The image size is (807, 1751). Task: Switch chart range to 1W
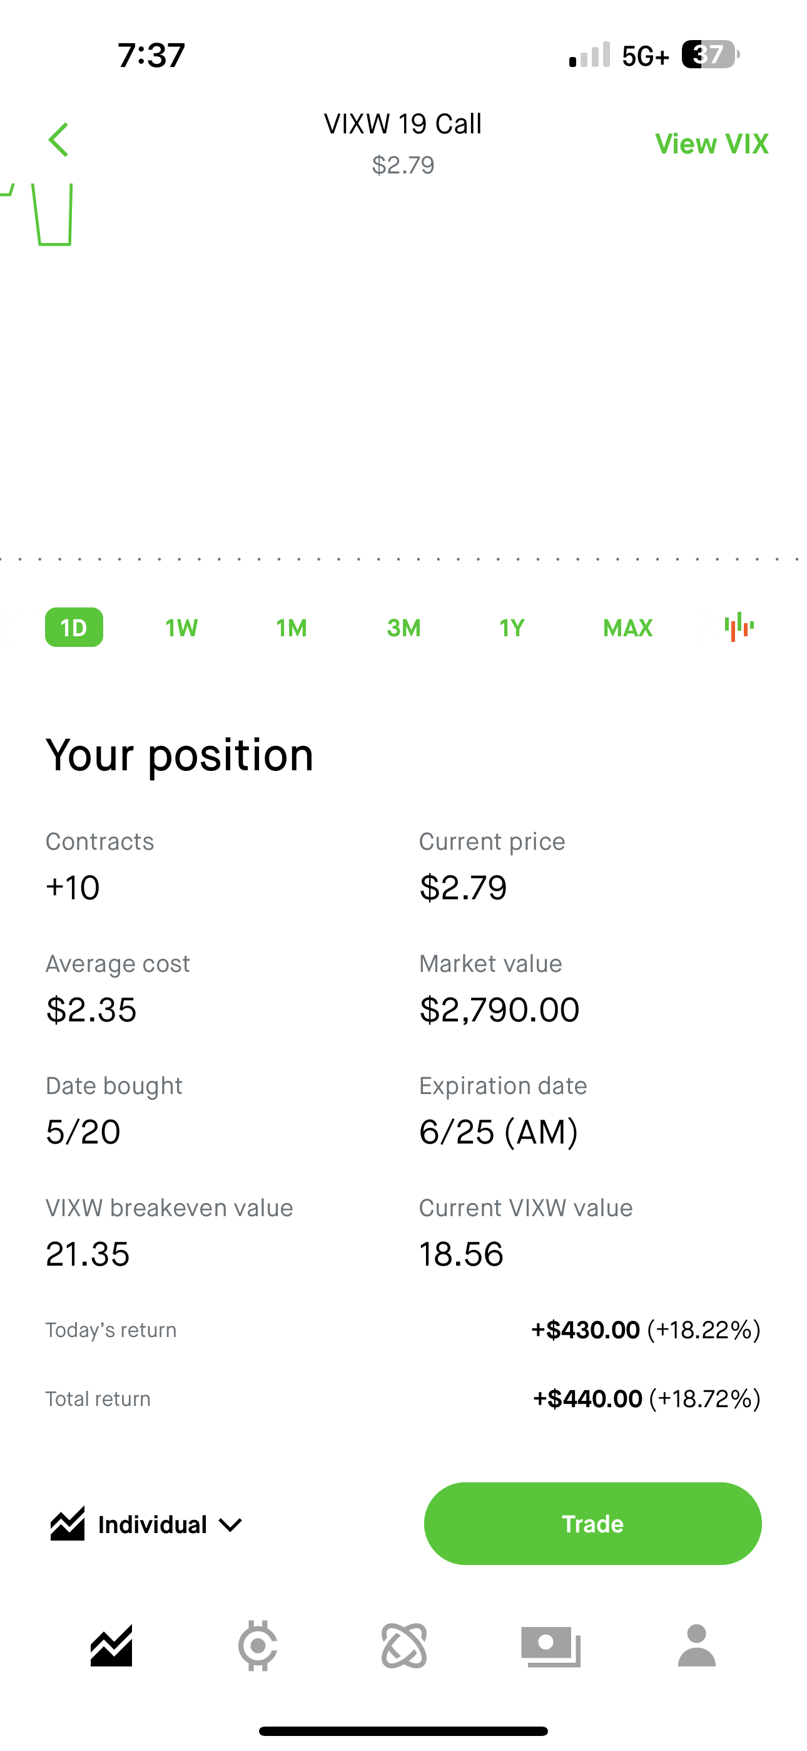tap(181, 627)
